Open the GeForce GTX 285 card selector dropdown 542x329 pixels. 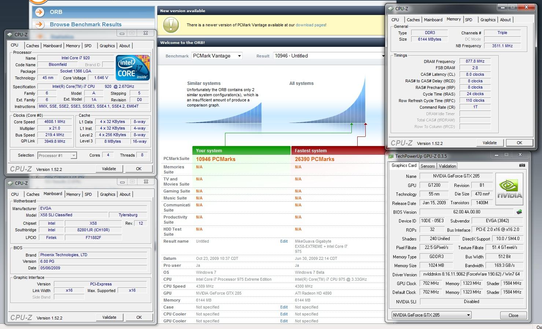coord(431,315)
